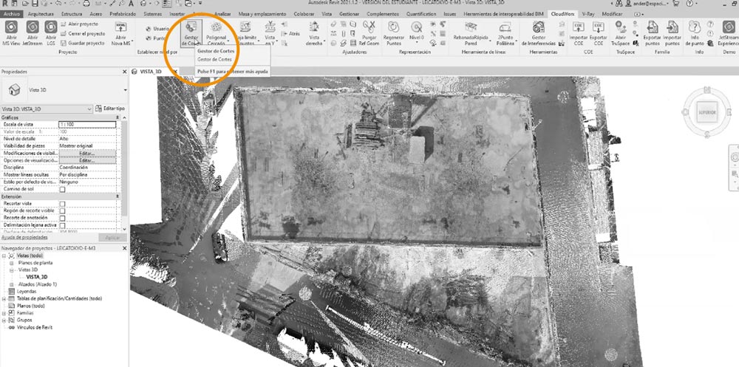Check the Región de recorte visible box
This screenshot has width=739, height=367.
point(63,210)
